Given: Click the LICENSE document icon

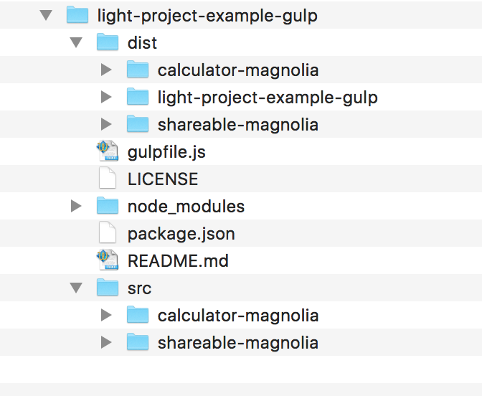Looking at the screenshot, I should (x=107, y=179).
